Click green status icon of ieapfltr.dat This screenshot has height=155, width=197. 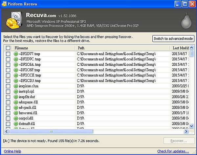(16, 97)
